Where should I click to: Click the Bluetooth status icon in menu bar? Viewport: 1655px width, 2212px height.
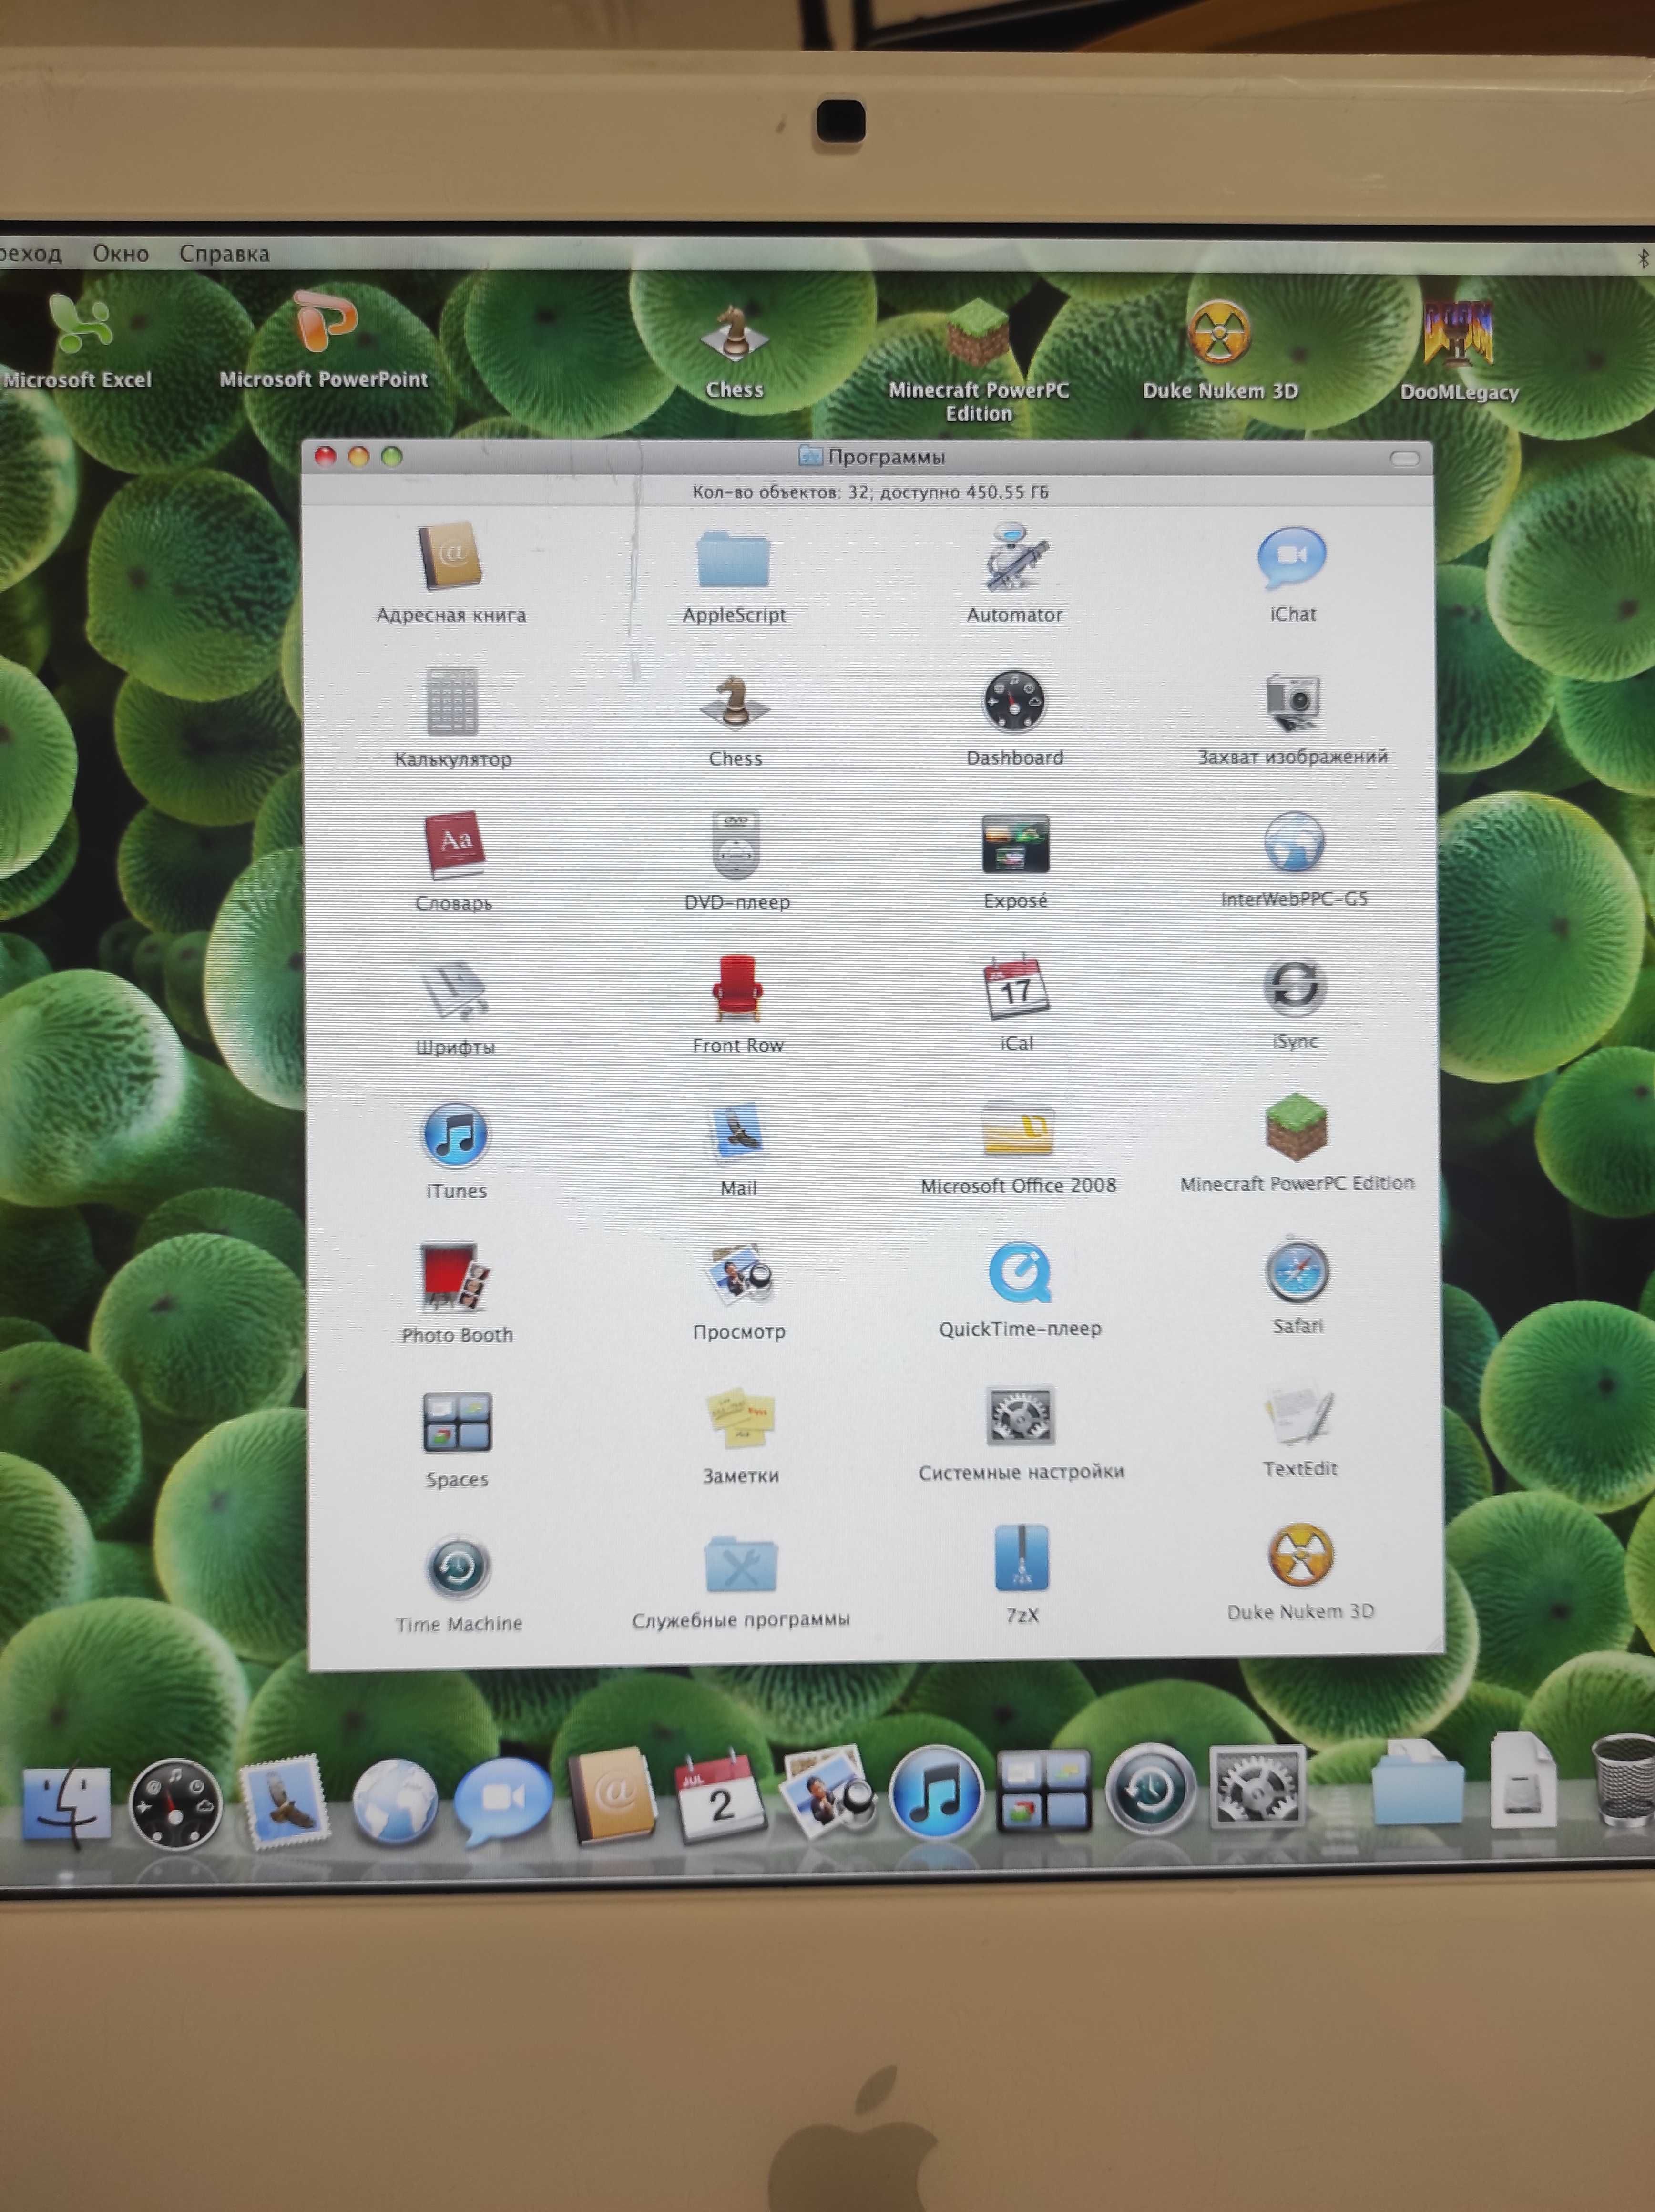1643,259
